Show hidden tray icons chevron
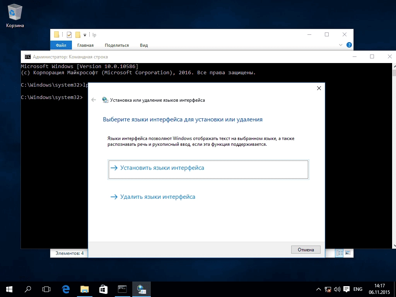396x297 pixels. (x=319, y=289)
